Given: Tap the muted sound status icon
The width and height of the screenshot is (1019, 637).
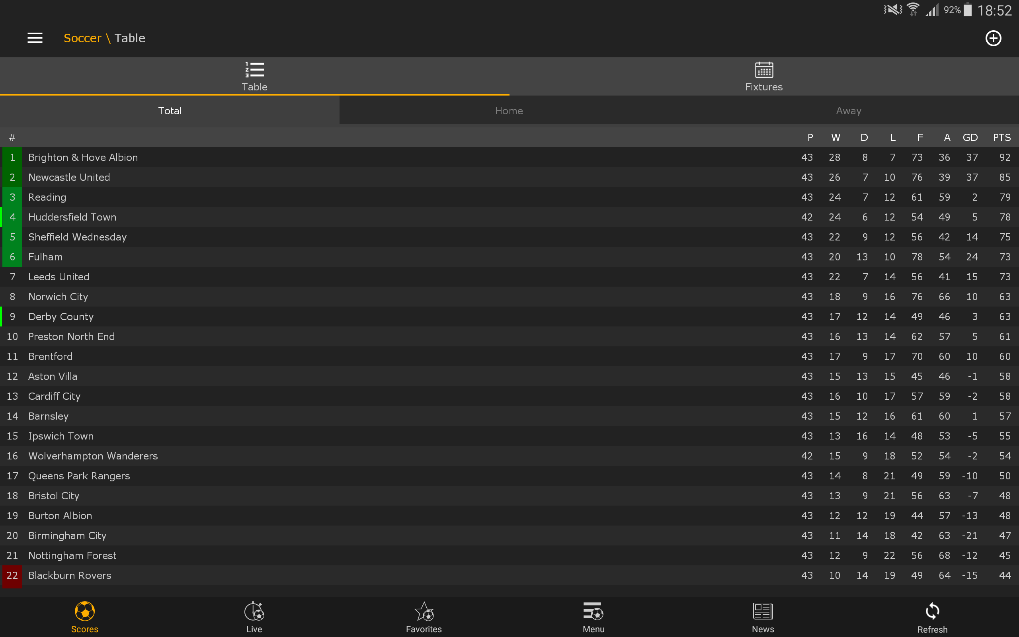Looking at the screenshot, I should pos(893,9).
